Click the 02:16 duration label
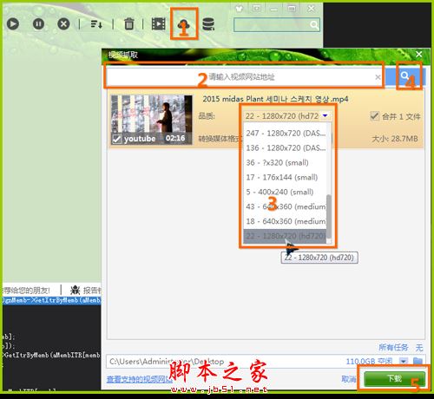Screen dimensions: 434x399 coord(175,138)
